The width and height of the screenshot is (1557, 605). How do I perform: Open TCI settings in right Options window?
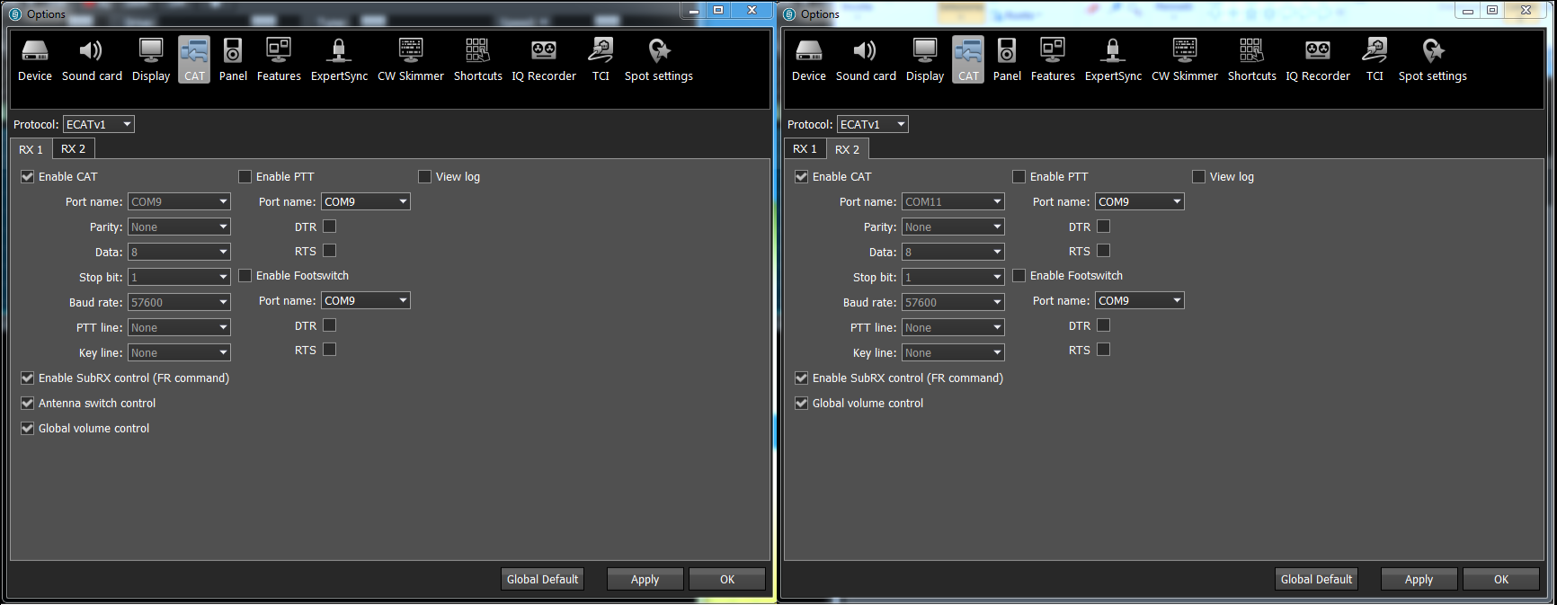1375,60
